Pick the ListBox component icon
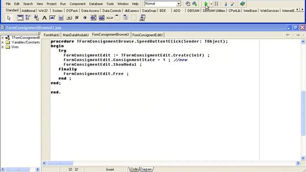This screenshot has width=306, height=172. pyautogui.click(x=93, y=18)
